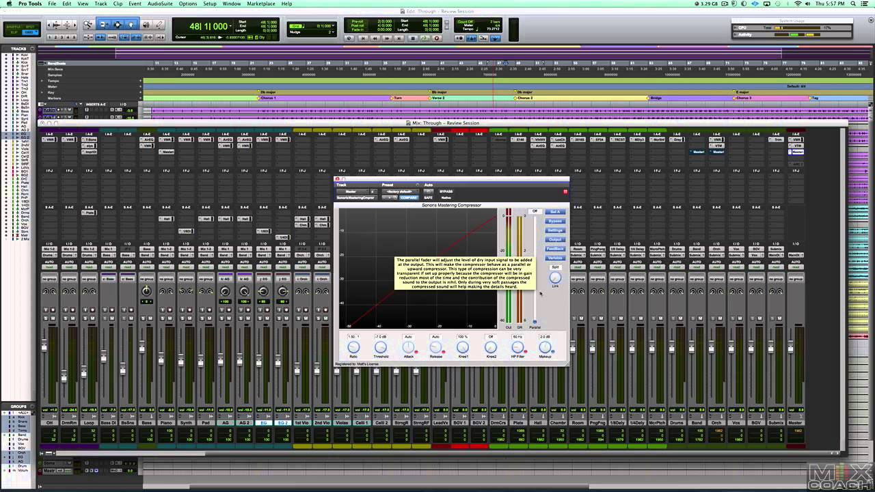Screen dimensions: 875x492
Task: Toggle the COMPARE button in plugin header
Action: click(x=409, y=197)
